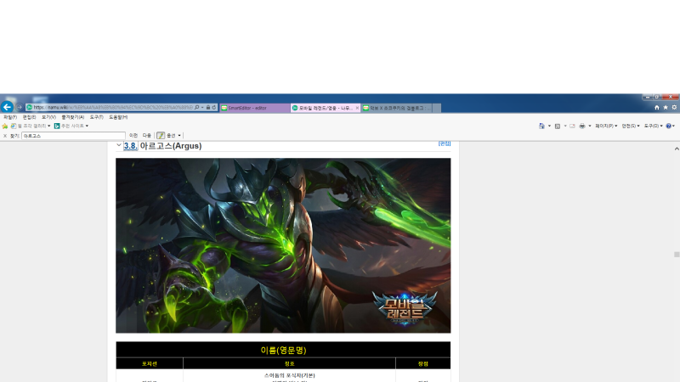Open the 도움말(H) menu
Image resolution: width=680 pixels, height=382 pixels.
pos(118,117)
